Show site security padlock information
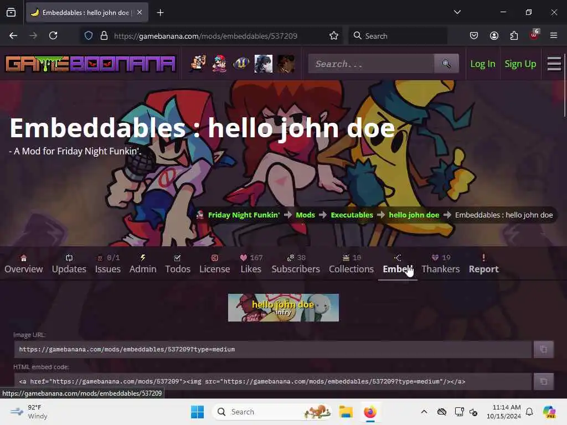 104,35
